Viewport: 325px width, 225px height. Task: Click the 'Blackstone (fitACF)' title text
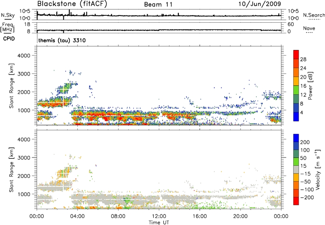(x=72, y=4)
